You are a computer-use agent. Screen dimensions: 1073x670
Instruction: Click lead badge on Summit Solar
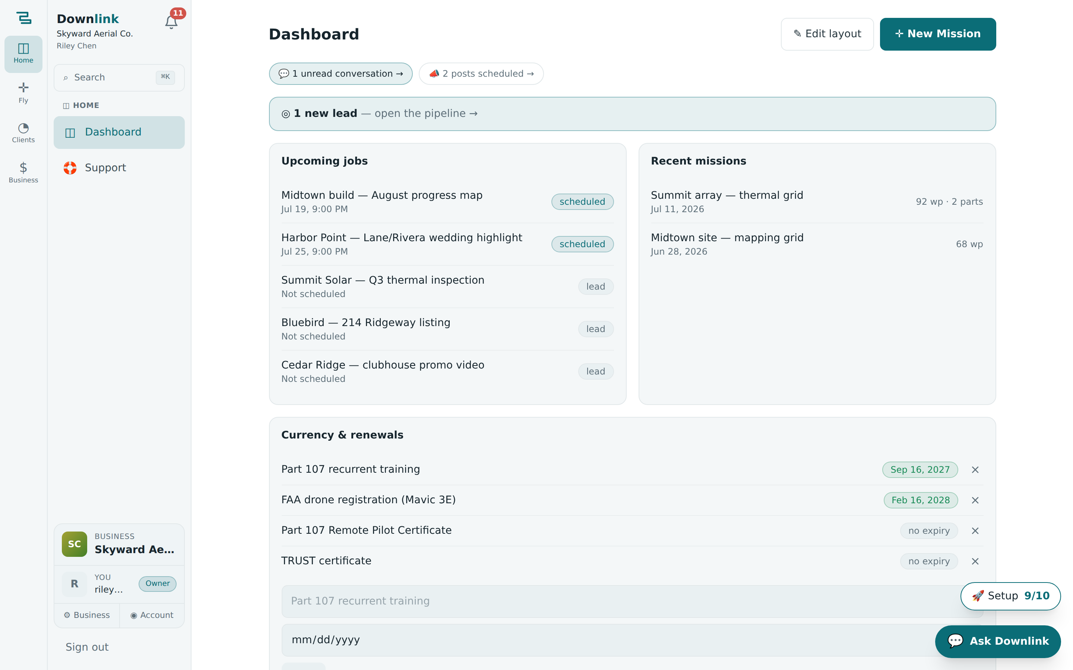coord(595,287)
